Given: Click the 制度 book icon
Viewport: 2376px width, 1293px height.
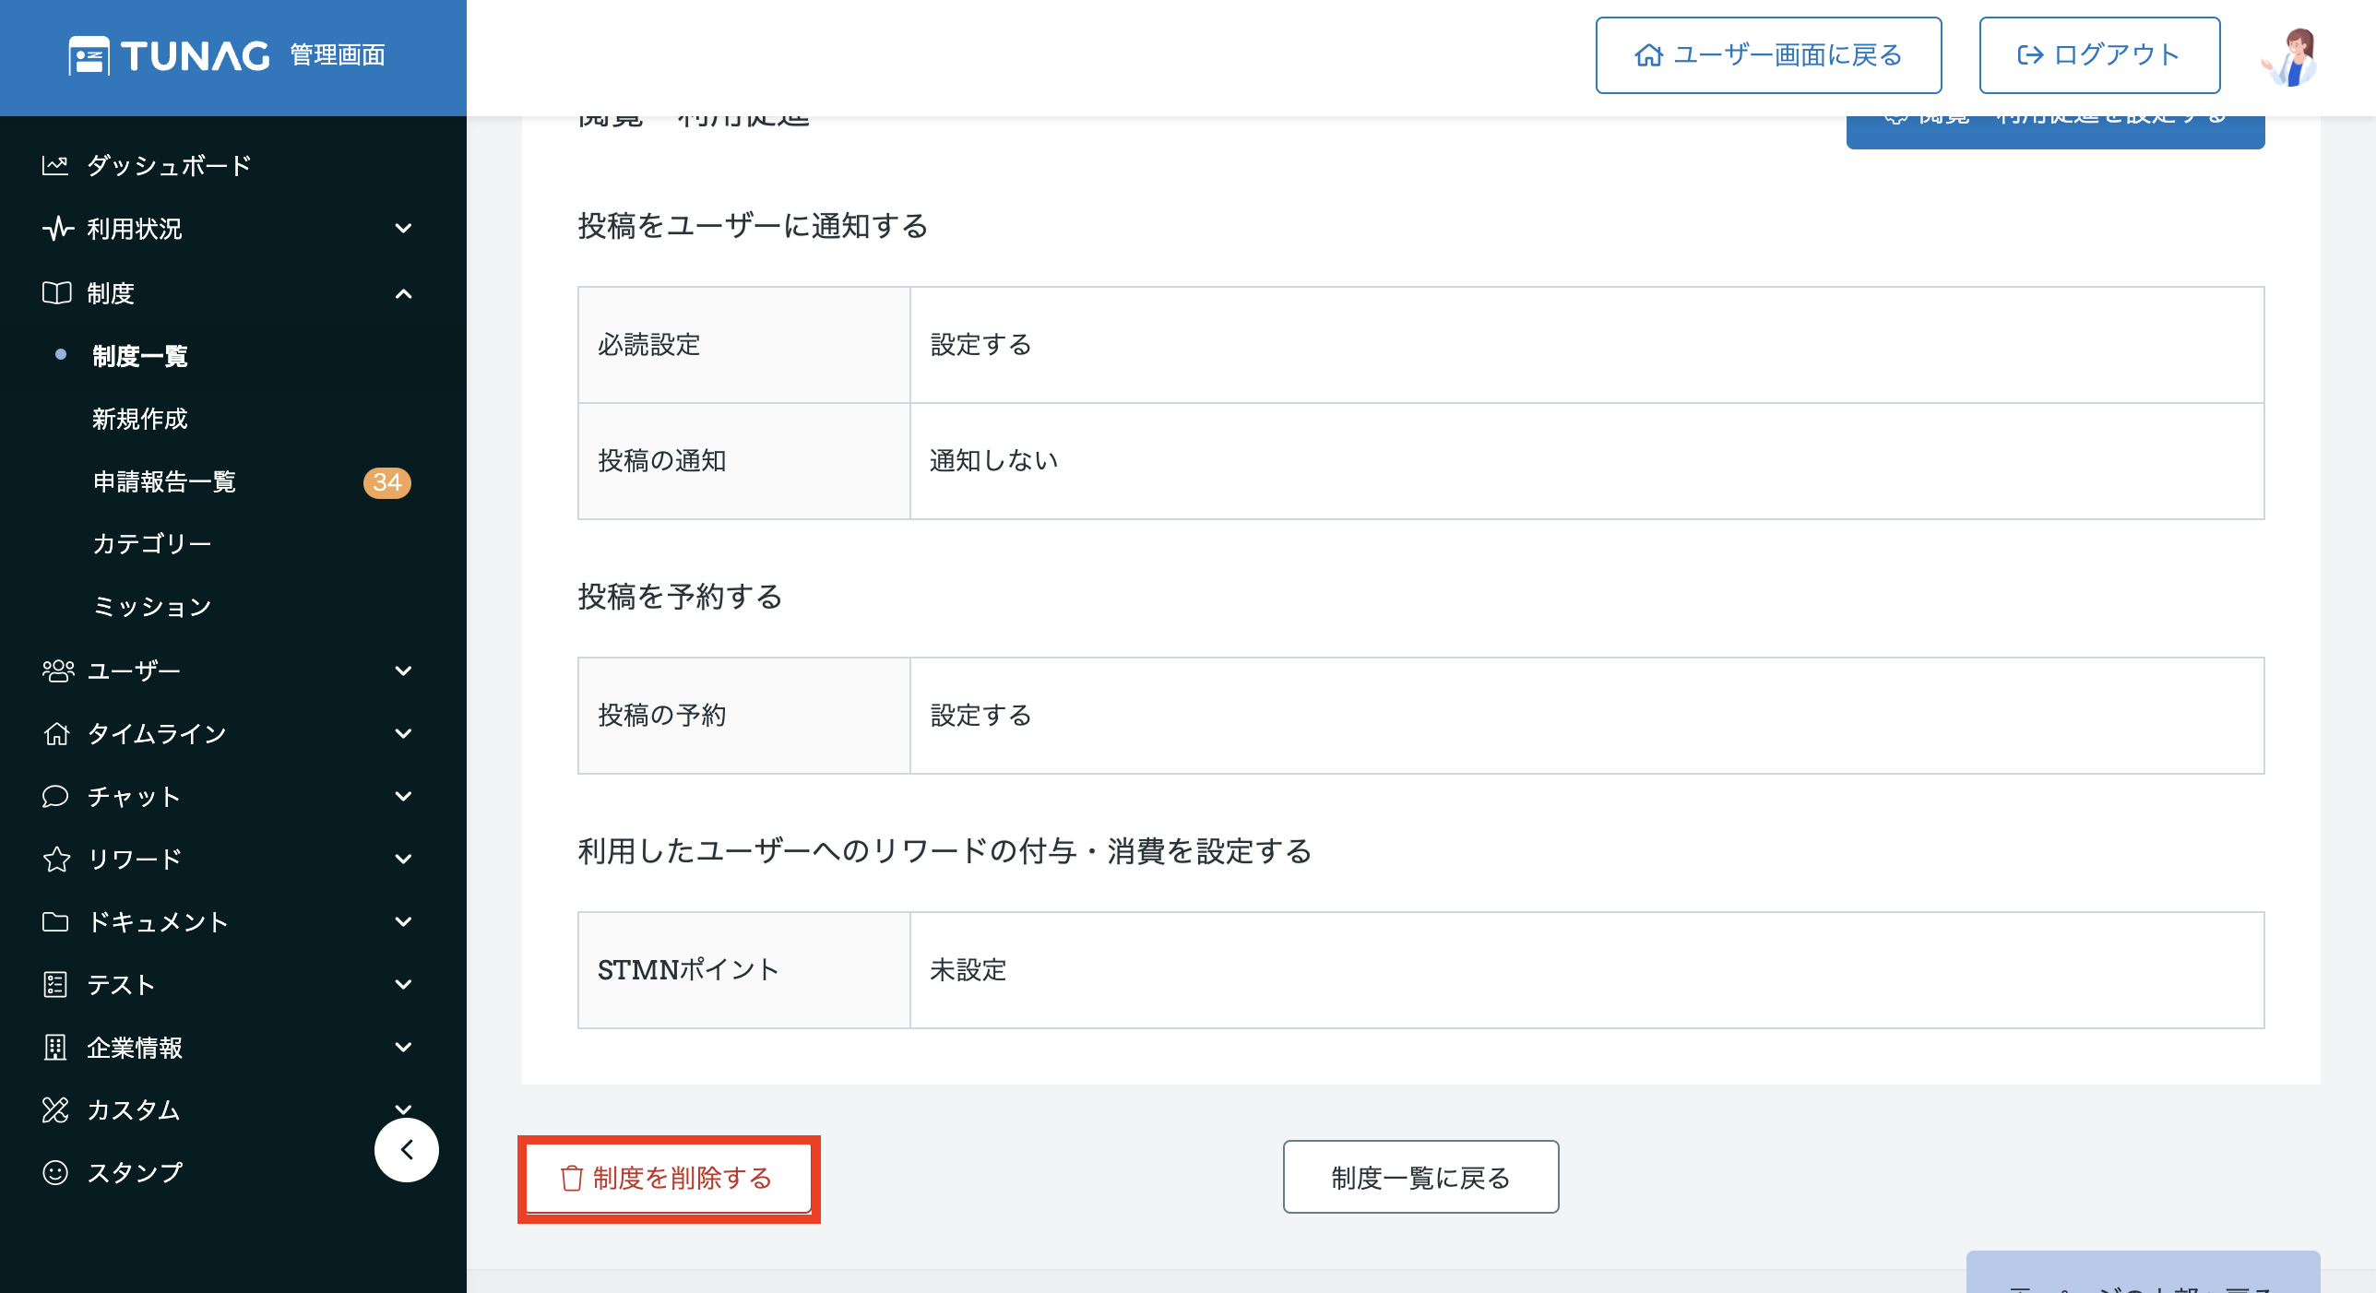Looking at the screenshot, I should [x=56, y=293].
